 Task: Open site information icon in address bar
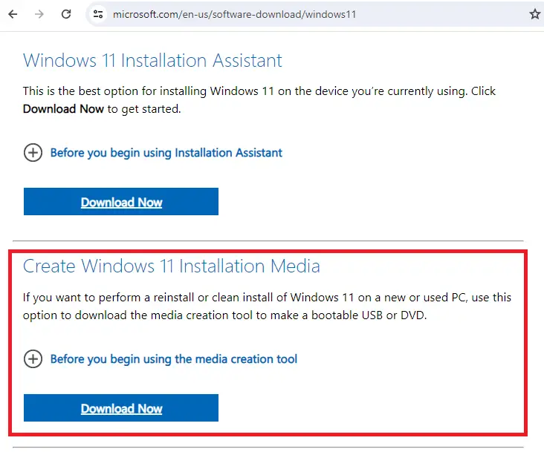click(x=98, y=14)
